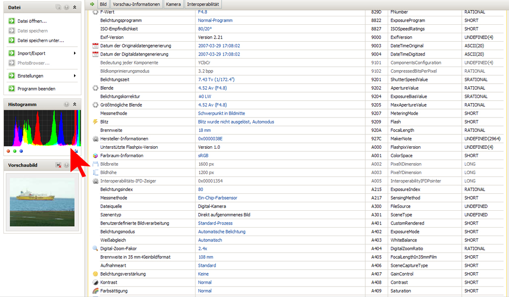Click the green arrow icon left of Bild tab
The height and width of the screenshot is (297, 509).
92,4
